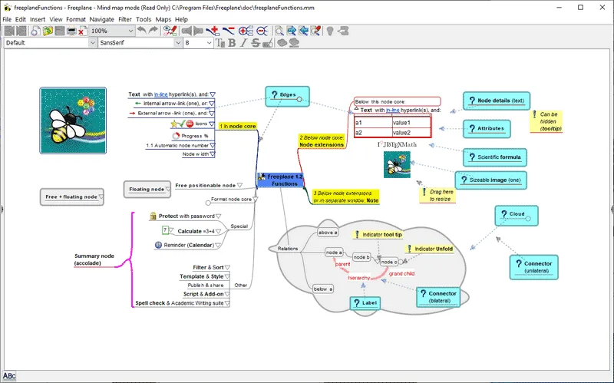Select the 'Connector (bilateral)' node
The height and width of the screenshot is (383, 614).
438,297
